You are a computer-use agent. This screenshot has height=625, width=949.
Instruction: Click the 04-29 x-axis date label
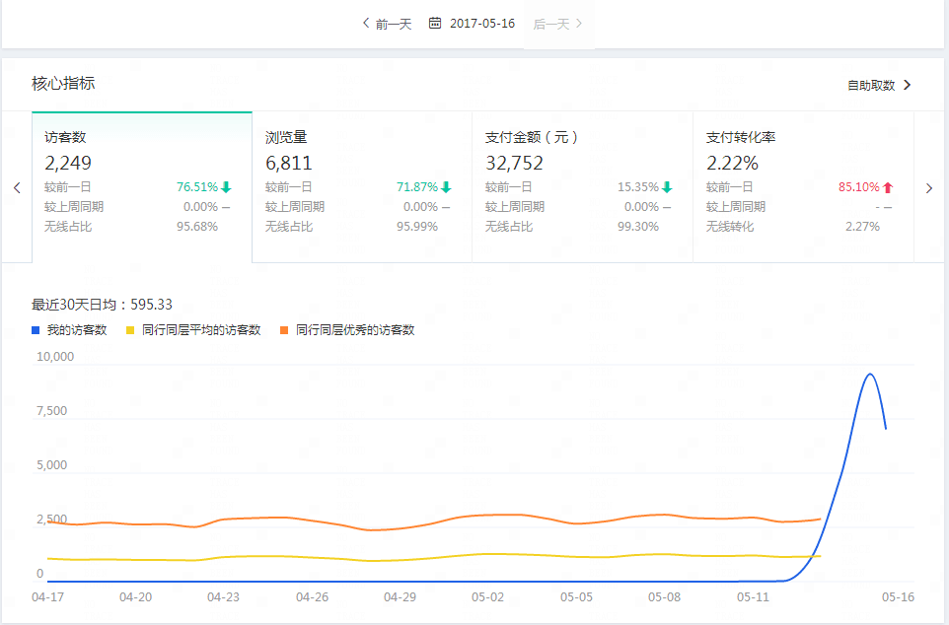tap(401, 596)
